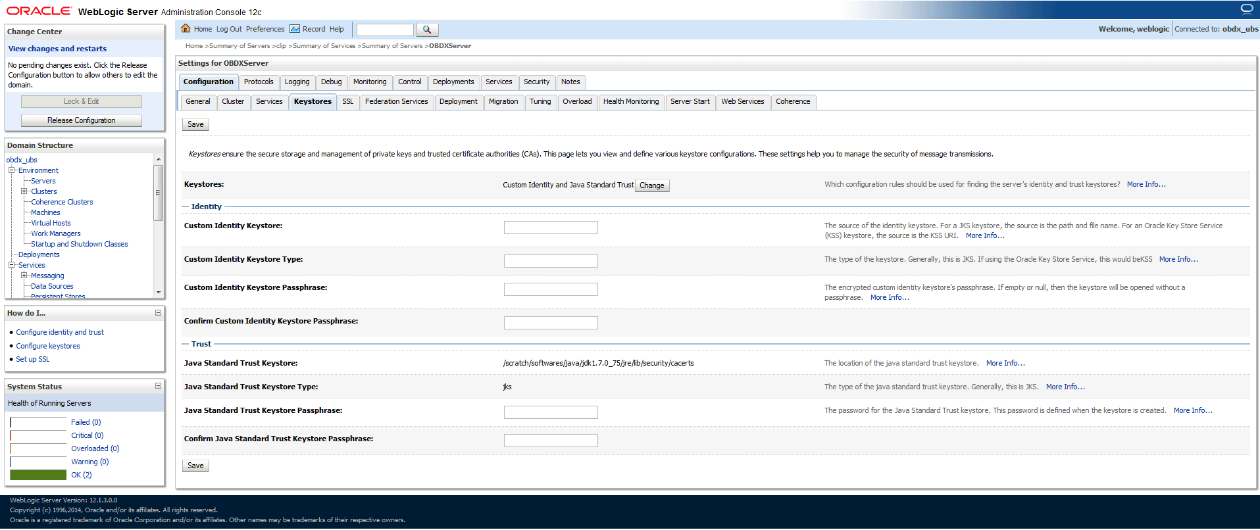This screenshot has height=530, width=1260.
Task: Click the Log Out link
Action: 229,29
